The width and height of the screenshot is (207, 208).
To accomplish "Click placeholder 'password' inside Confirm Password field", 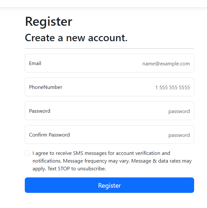I will click(179, 135).
